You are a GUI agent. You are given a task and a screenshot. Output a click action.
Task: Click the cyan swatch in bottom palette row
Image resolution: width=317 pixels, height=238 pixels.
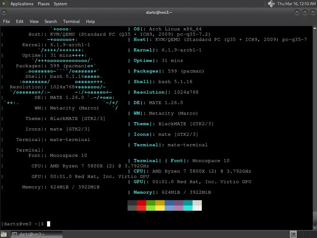(x=188, y=208)
